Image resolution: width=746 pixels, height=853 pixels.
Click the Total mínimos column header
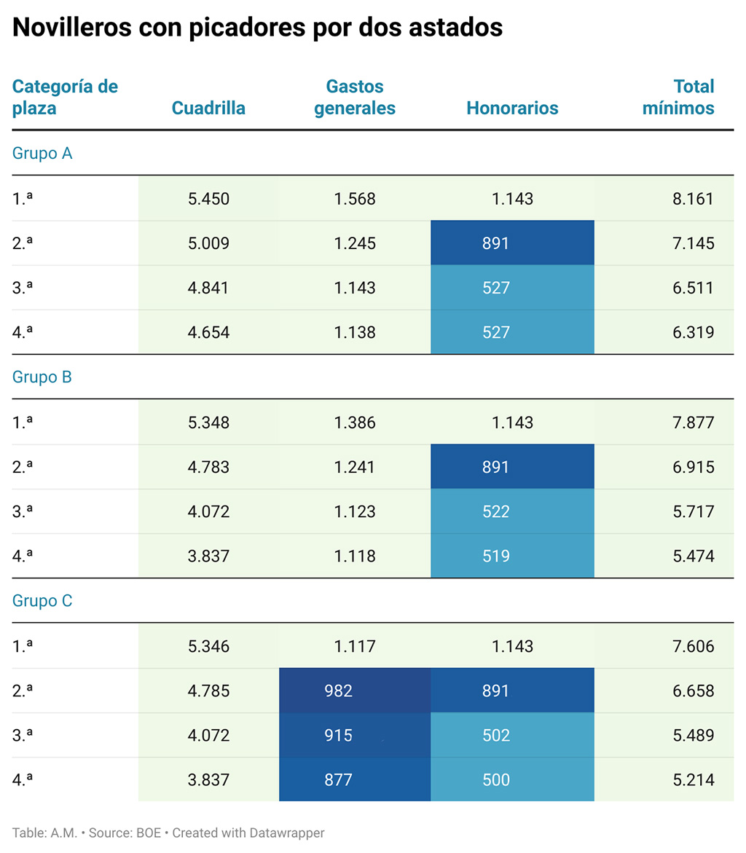point(678,98)
